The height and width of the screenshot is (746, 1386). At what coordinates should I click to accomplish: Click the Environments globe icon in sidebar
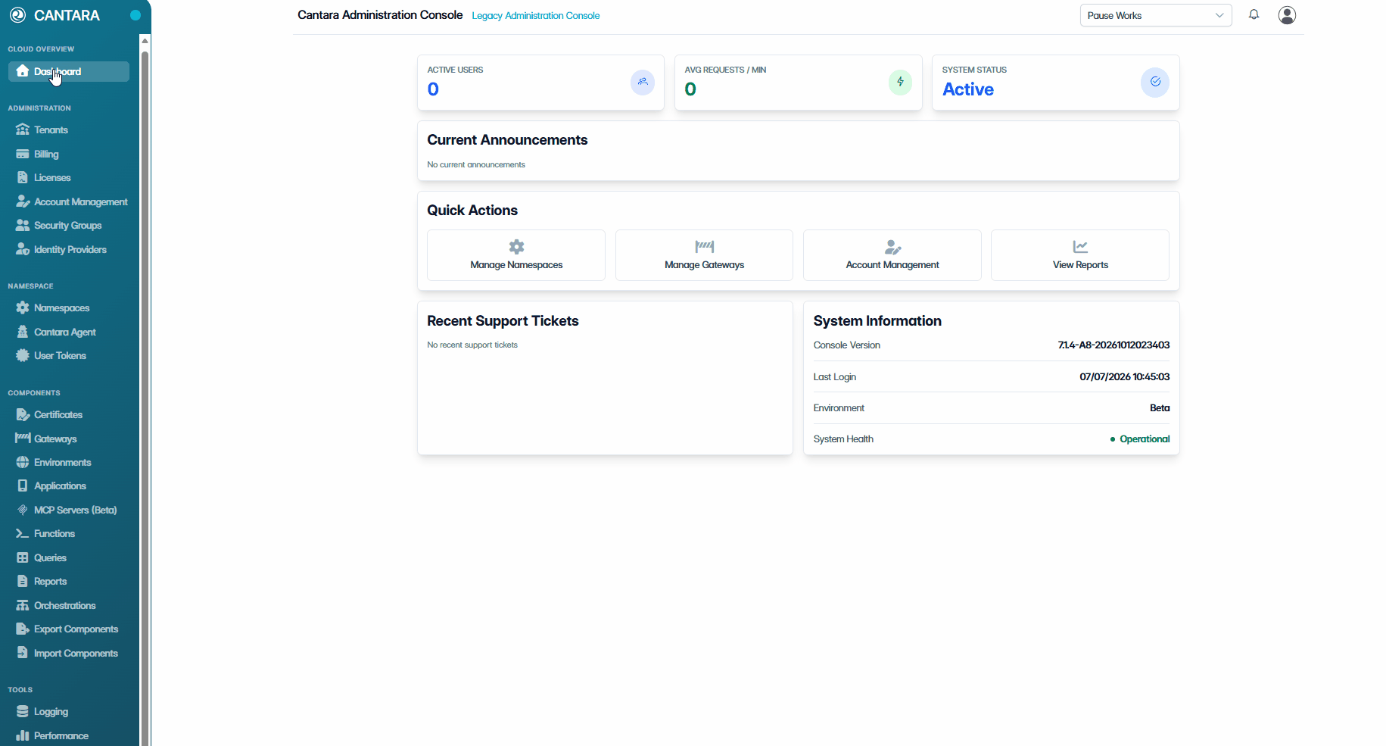23,462
